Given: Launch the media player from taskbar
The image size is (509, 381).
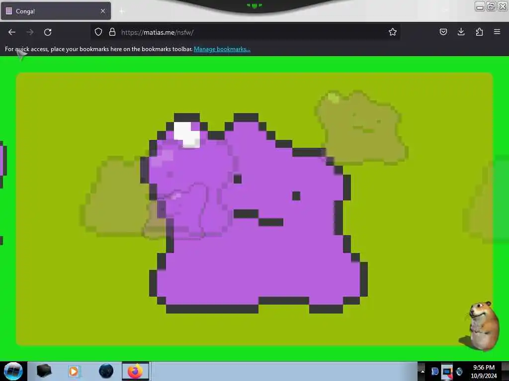Looking at the screenshot, I should coord(74,371).
